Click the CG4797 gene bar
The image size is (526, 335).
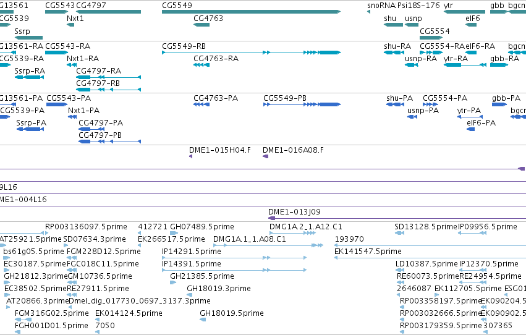(x=108, y=12)
